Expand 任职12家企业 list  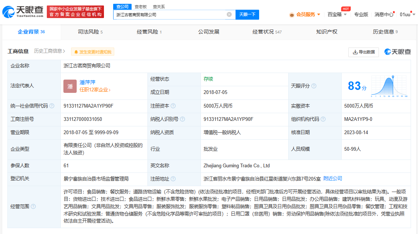95,90
